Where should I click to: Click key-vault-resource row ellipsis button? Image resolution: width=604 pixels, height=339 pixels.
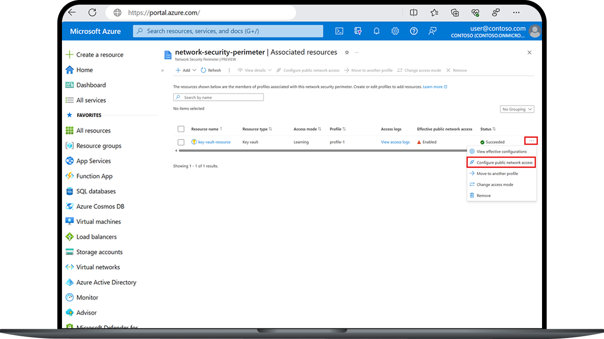pyautogui.click(x=531, y=141)
